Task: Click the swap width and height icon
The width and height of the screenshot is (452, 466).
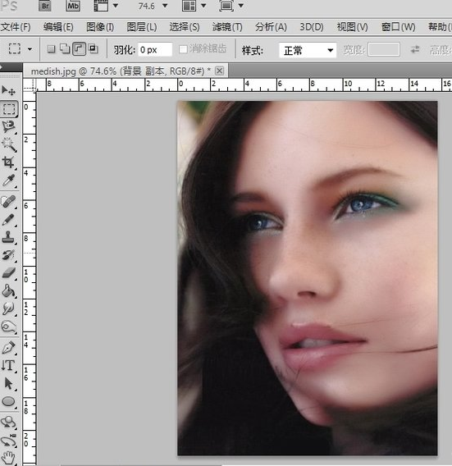Action: pyautogui.click(x=415, y=49)
